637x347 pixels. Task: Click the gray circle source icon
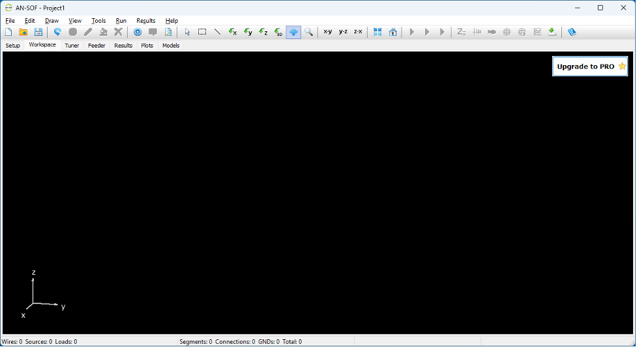[x=73, y=32]
